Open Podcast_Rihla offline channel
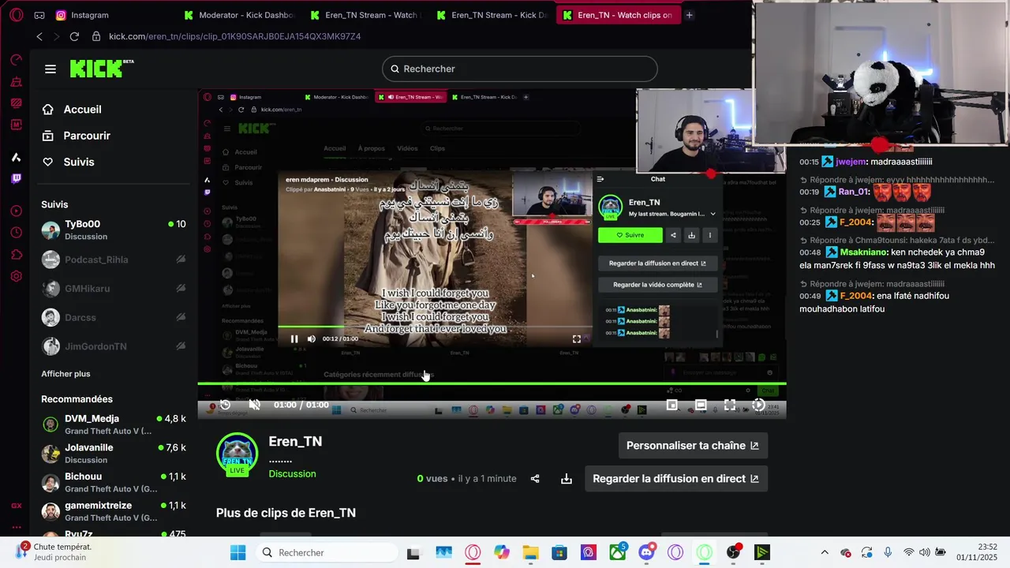 click(114, 260)
